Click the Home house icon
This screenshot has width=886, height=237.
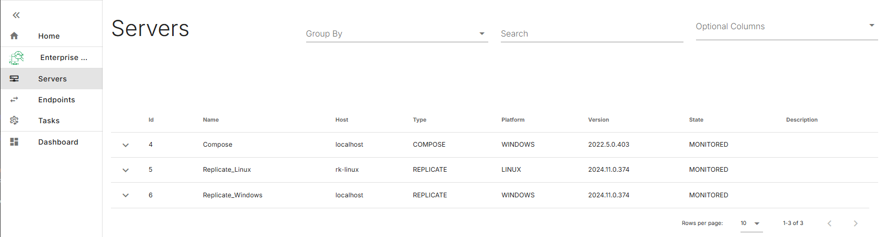[x=14, y=36]
